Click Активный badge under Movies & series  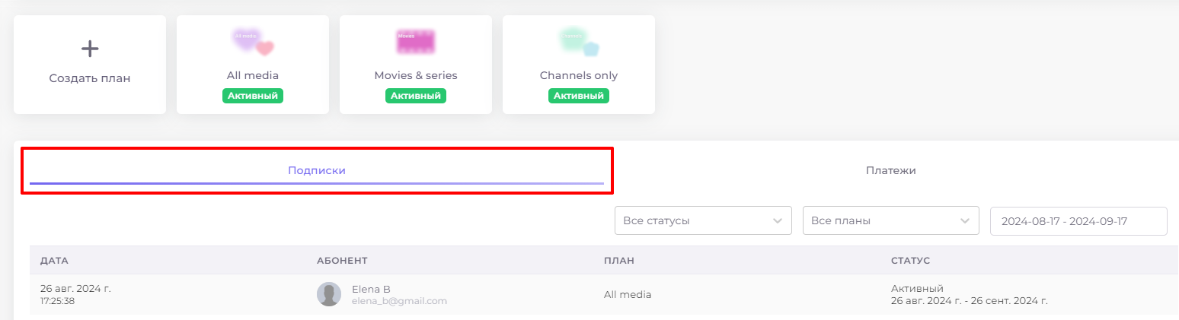click(x=416, y=96)
